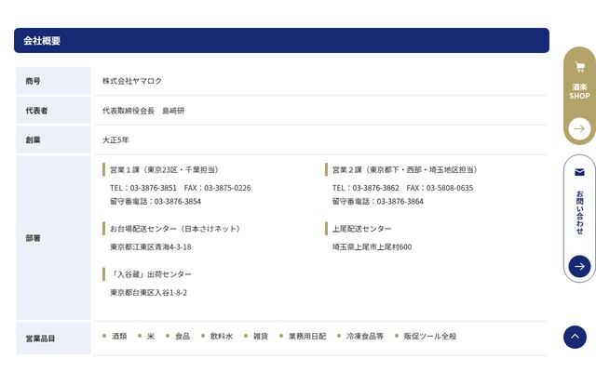The height and width of the screenshot is (372, 596).
Task: Click the 会社概要 header bar
Action: point(281,40)
